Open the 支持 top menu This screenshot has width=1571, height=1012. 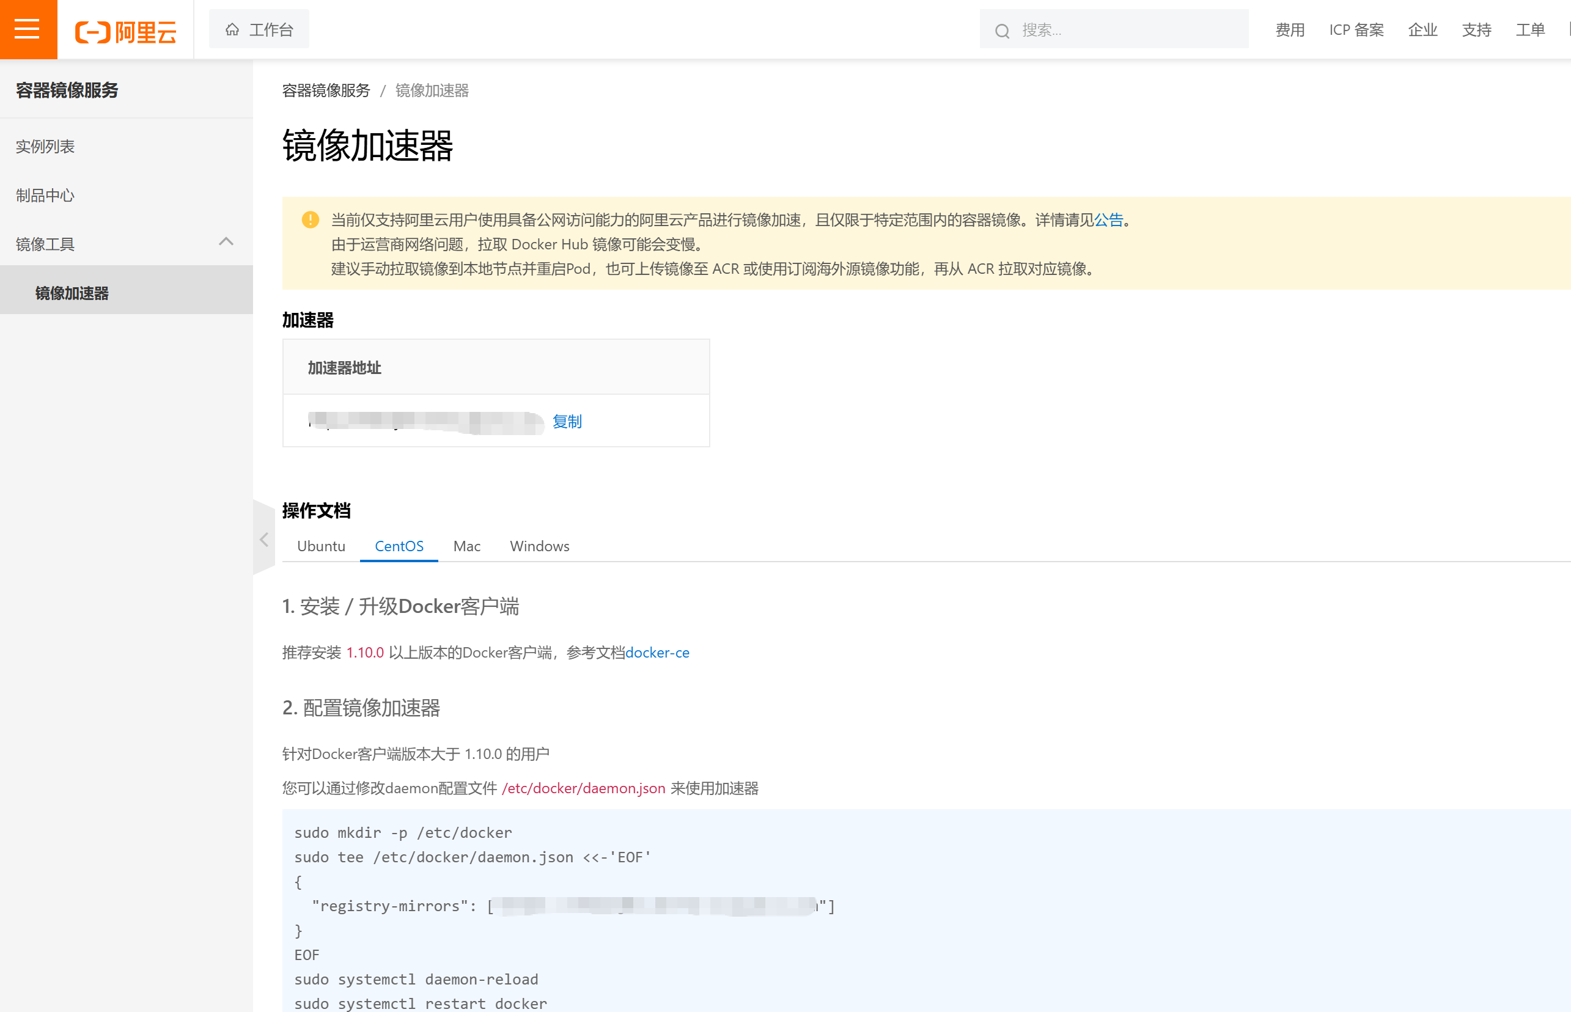coord(1476,29)
